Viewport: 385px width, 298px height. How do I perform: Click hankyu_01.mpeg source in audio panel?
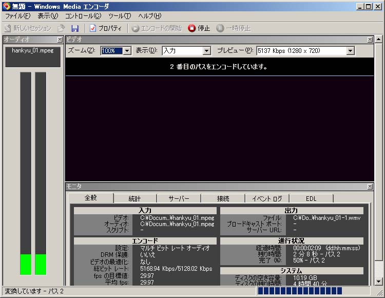(x=33, y=50)
